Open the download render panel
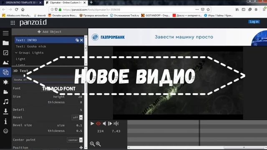 click(x=5, y=111)
